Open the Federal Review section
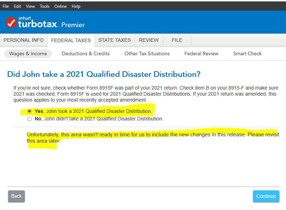This screenshot has width=286, height=210. [201, 53]
